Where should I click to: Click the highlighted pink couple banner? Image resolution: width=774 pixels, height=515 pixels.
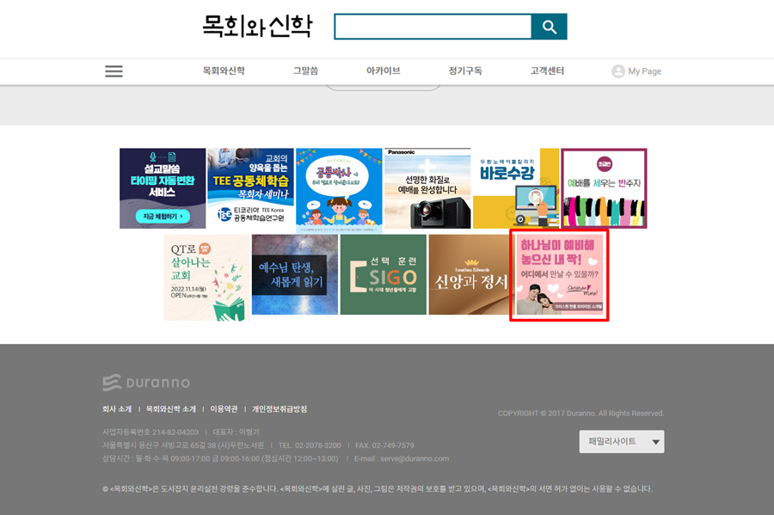pos(559,275)
